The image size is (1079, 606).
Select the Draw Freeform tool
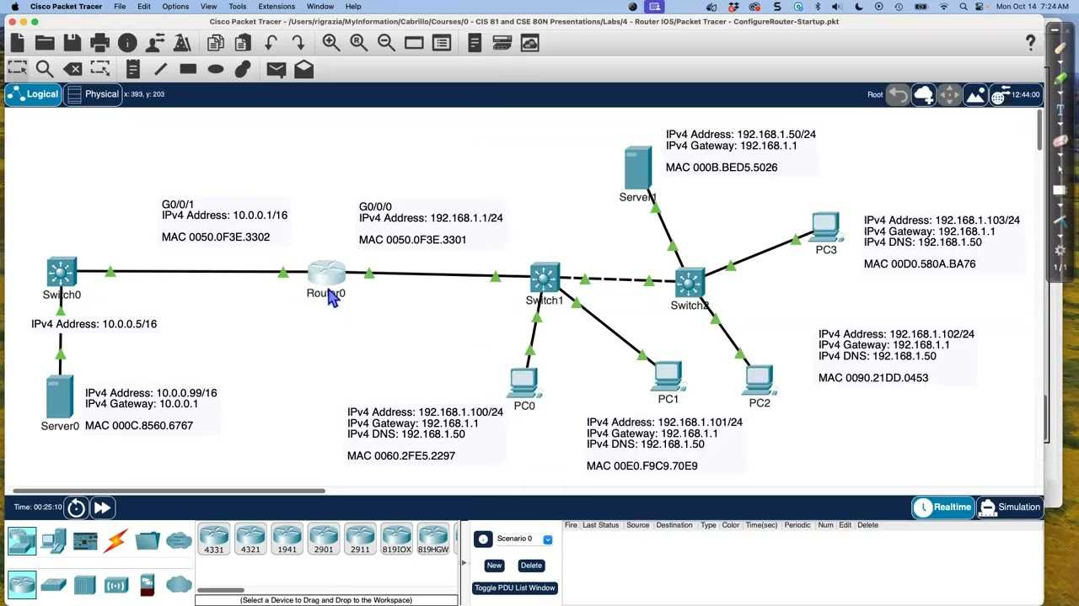point(243,70)
